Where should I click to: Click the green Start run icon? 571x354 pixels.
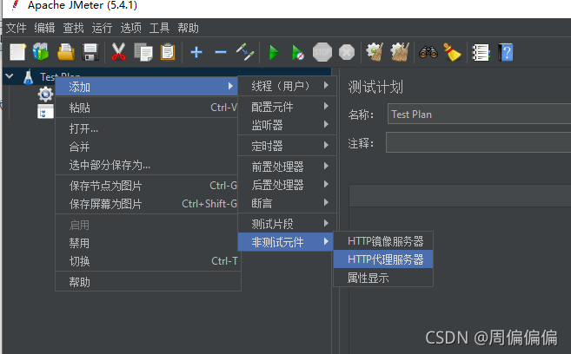click(x=274, y=52)
